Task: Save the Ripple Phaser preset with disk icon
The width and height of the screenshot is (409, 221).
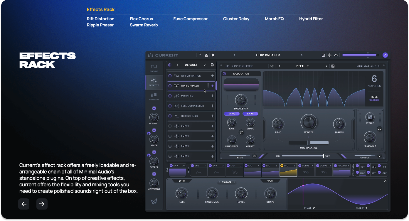Action: 333,66
